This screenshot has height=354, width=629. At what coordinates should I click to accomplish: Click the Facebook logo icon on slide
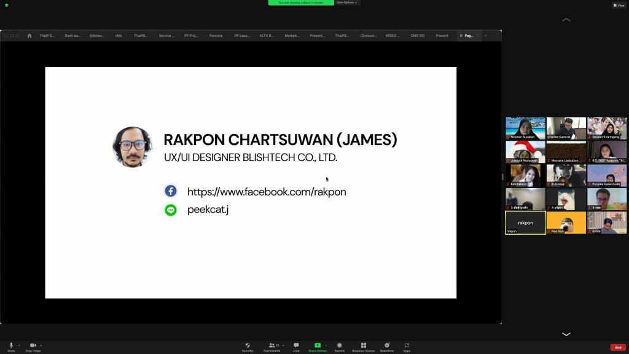coord(171,191)
